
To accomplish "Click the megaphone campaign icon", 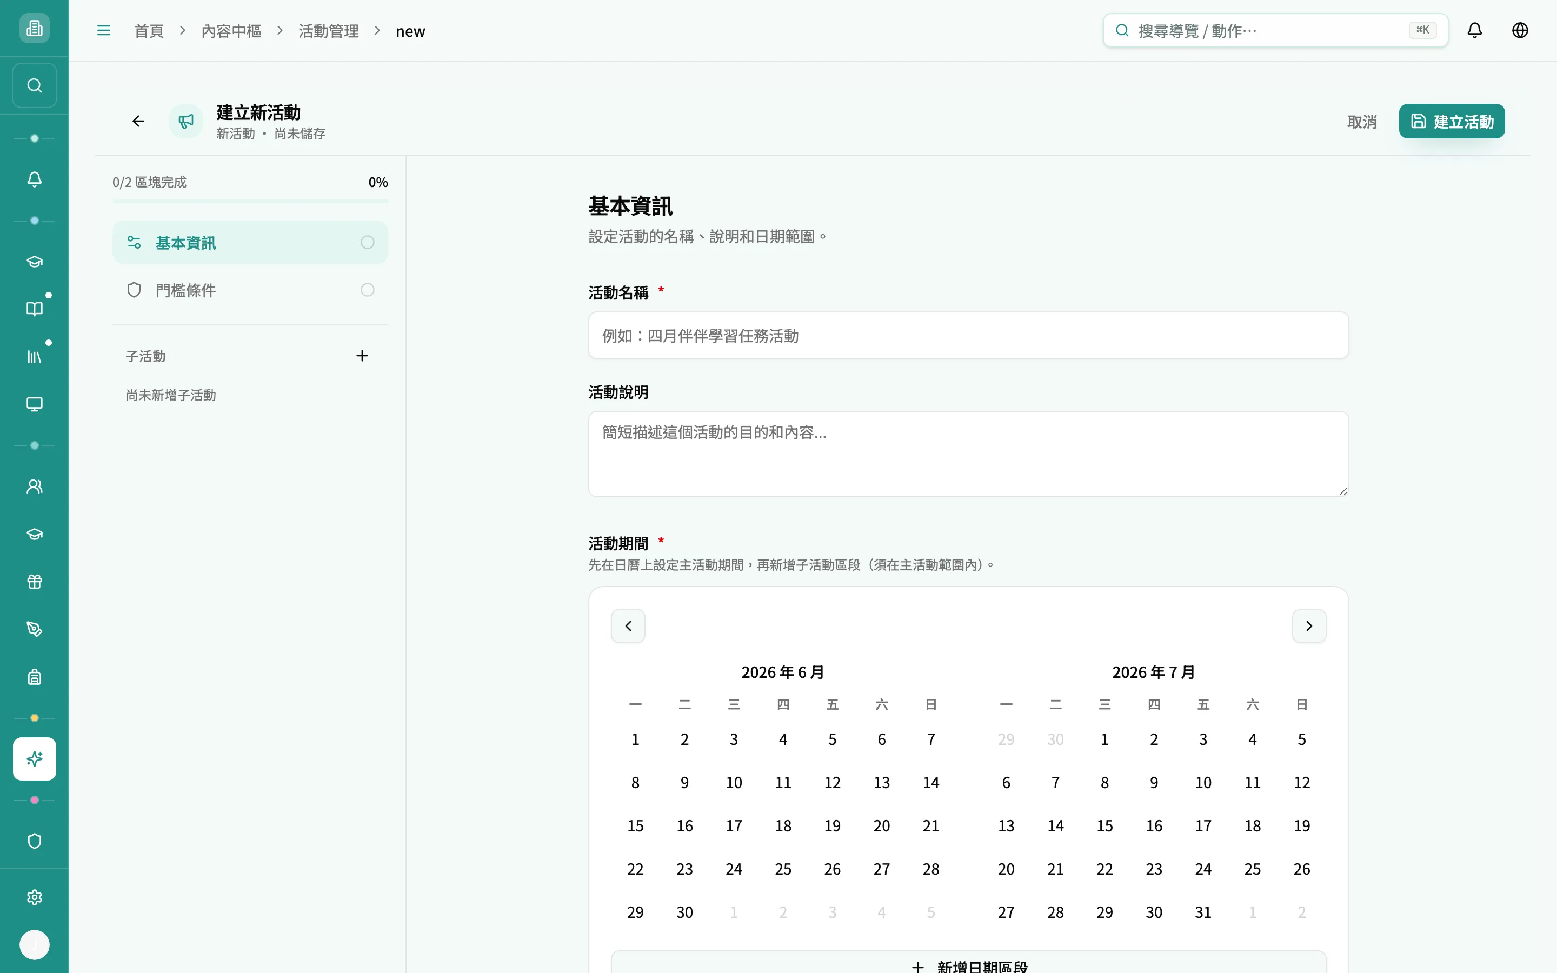I will pyautogui.click(x=186, y=121).
